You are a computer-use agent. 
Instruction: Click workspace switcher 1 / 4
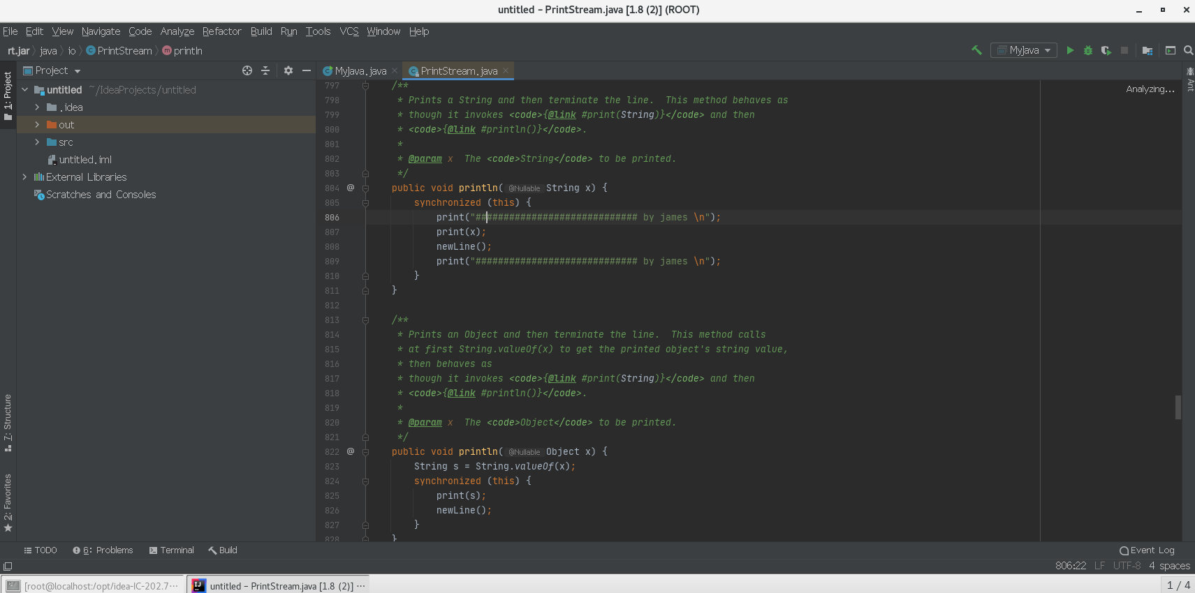[x=1178, y=585]
